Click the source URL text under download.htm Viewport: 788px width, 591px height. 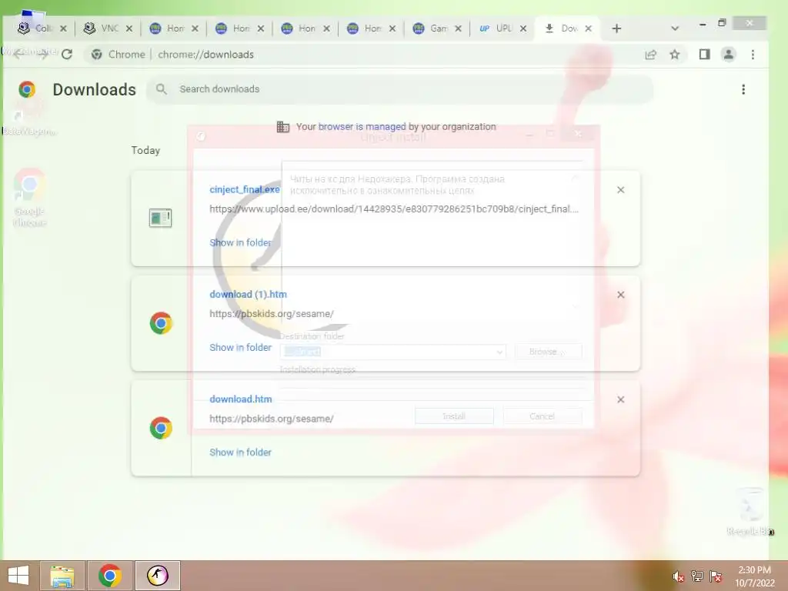[272, 419]
